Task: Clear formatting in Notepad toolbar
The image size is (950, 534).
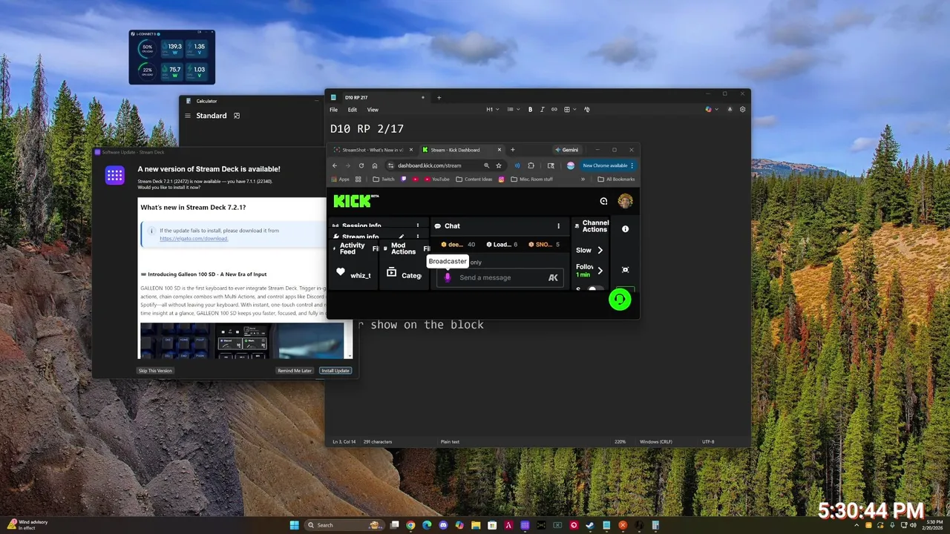Action: coord(587,109)
